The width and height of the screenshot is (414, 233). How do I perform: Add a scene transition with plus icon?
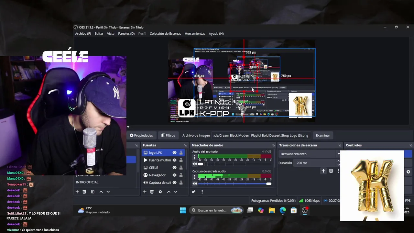pos(323,171)
